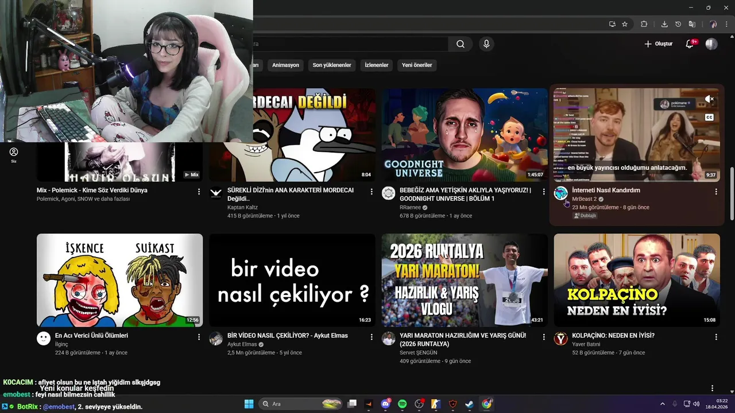The width and height of the screenshot is (735, 413).
Task: Toggle captions CC on MrBeast preview
Action: (710, 118)
